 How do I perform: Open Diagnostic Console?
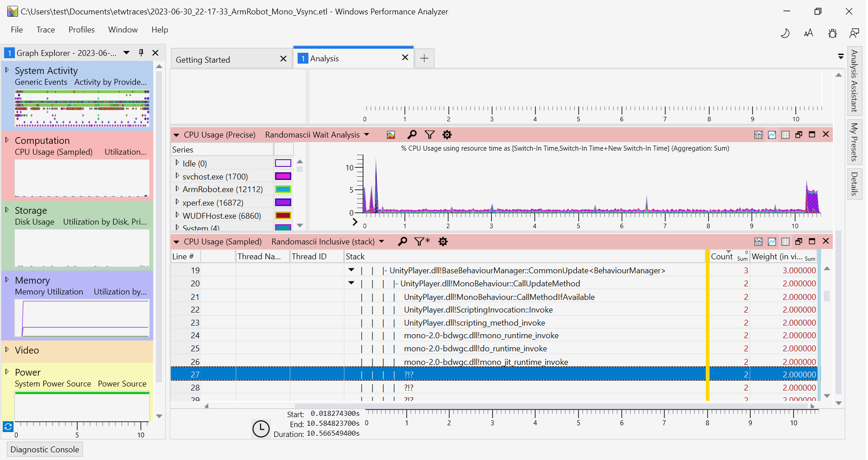coord(45,450)
